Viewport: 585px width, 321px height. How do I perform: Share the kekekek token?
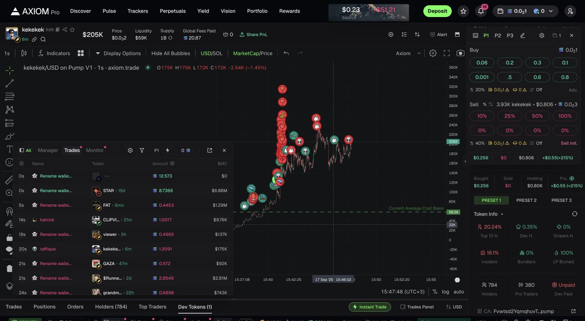[65, 30]
